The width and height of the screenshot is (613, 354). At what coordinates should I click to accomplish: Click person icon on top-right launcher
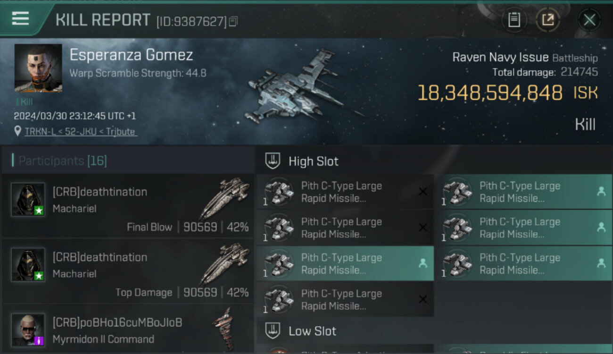pos(601,192)
